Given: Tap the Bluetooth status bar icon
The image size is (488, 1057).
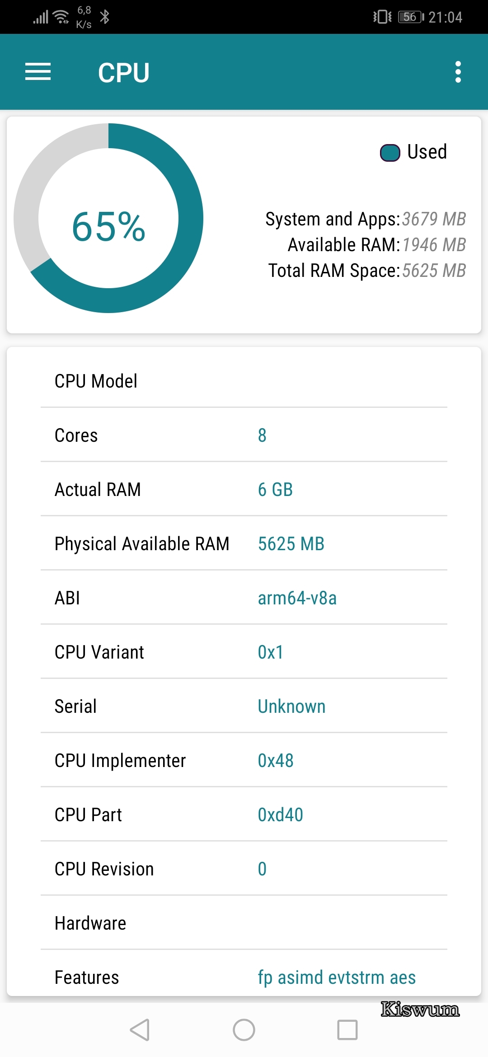Looking at the screenshot, I should [x=105, y=17].
